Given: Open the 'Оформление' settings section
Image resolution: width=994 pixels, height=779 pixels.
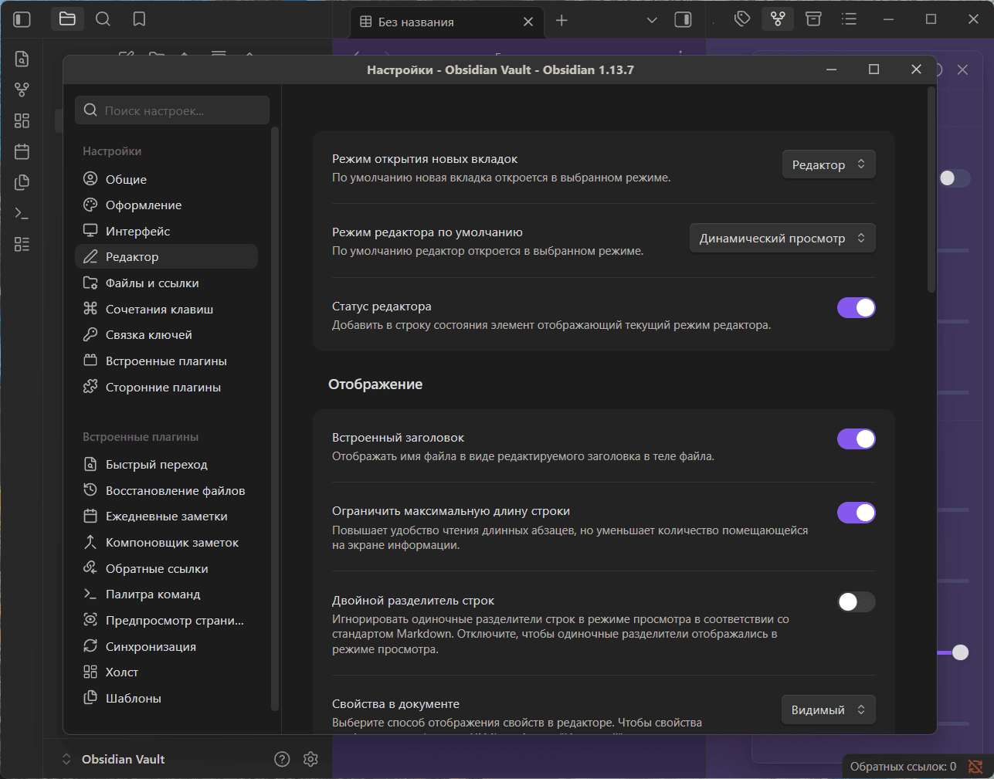Looking at the screenshot, I should point(167,205).
